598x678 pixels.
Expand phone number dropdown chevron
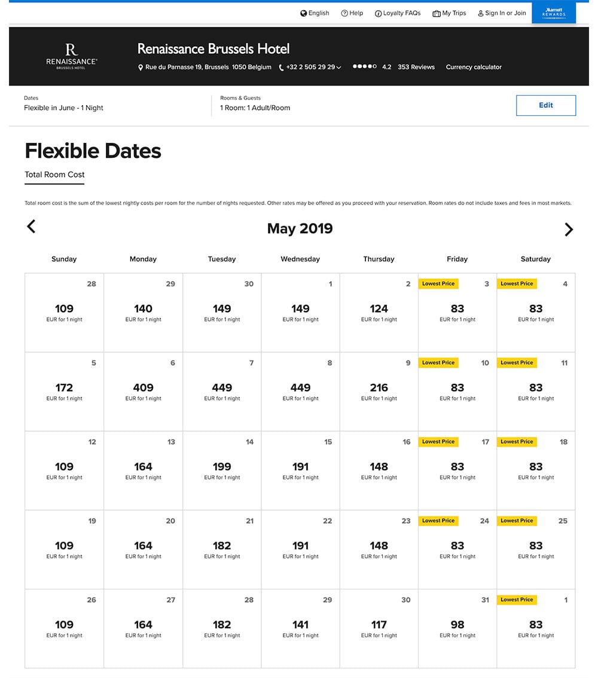pyautogui.click(x=338, y=68)
